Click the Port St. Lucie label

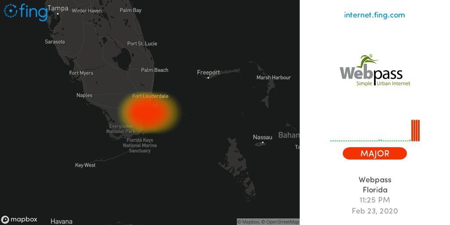coord(142,44)
